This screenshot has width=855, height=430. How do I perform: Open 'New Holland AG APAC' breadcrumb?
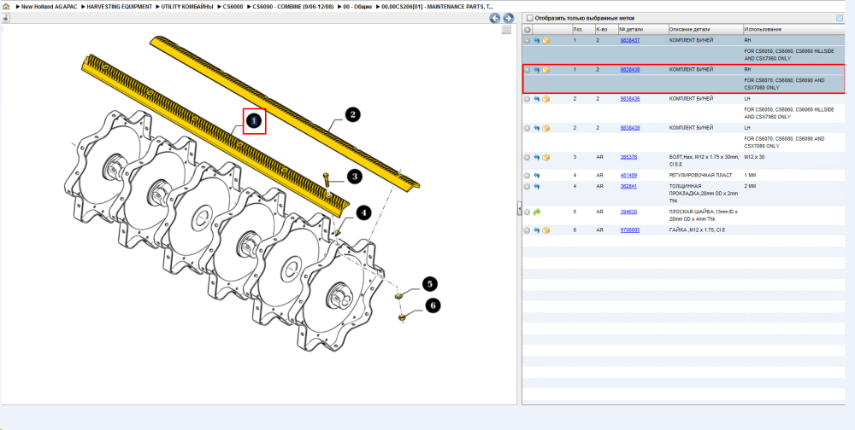click(50, 7)
